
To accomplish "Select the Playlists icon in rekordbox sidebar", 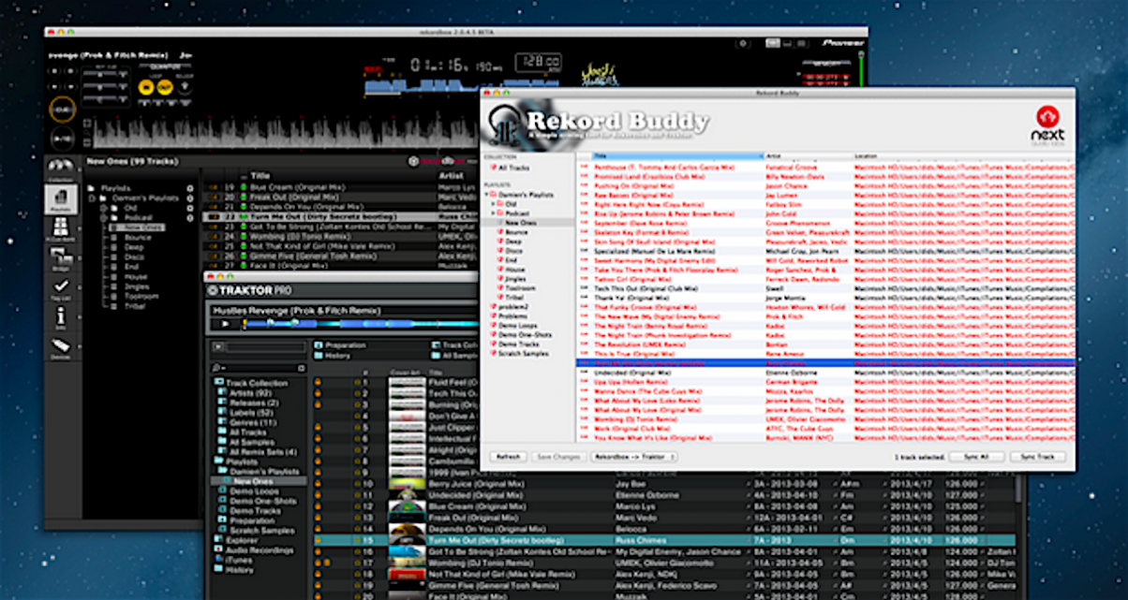I will 61,199.
